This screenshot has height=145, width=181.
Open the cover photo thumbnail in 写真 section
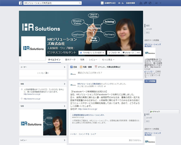point(55,122)
